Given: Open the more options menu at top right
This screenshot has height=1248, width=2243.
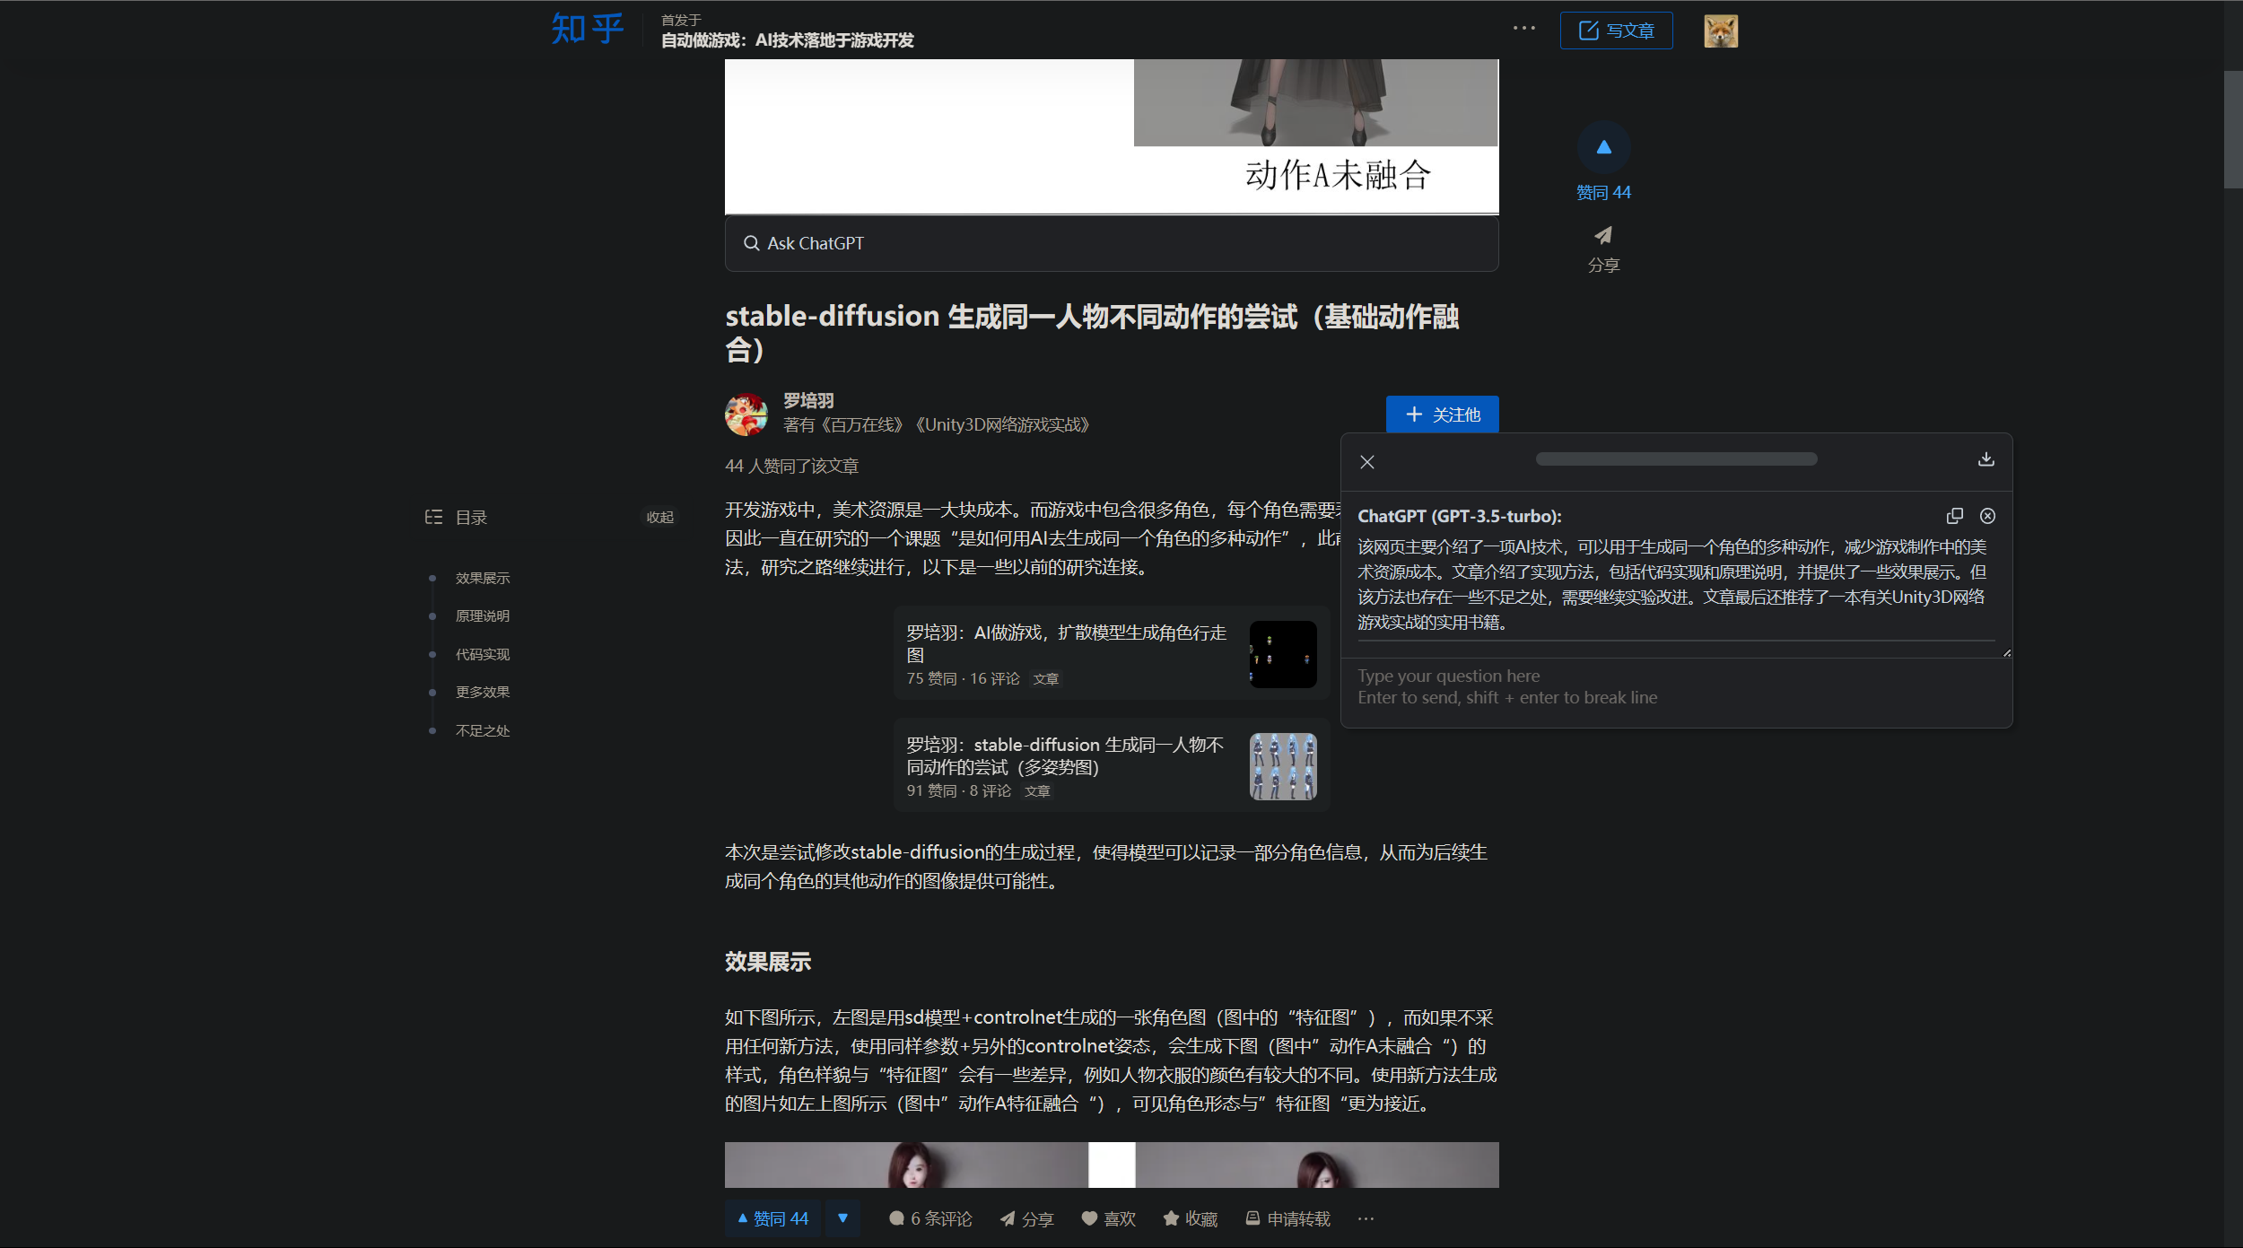Looking at the screenshot, I should 1523,28.
